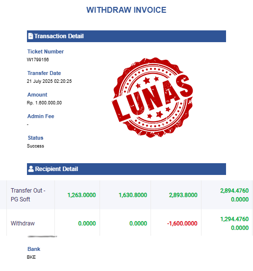Select the Success status value
Screen dimensions: 253x271
tap(35, 146)
